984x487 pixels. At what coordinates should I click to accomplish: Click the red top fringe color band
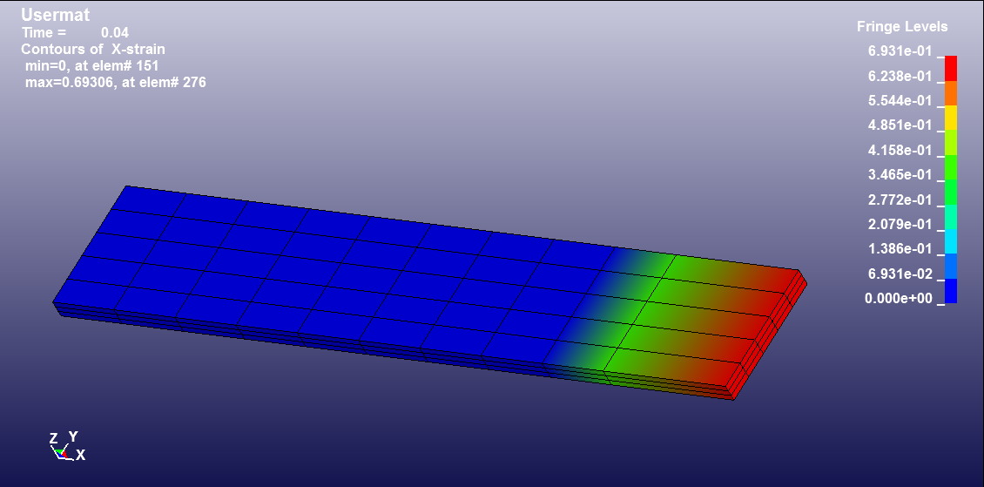[951, 69]
